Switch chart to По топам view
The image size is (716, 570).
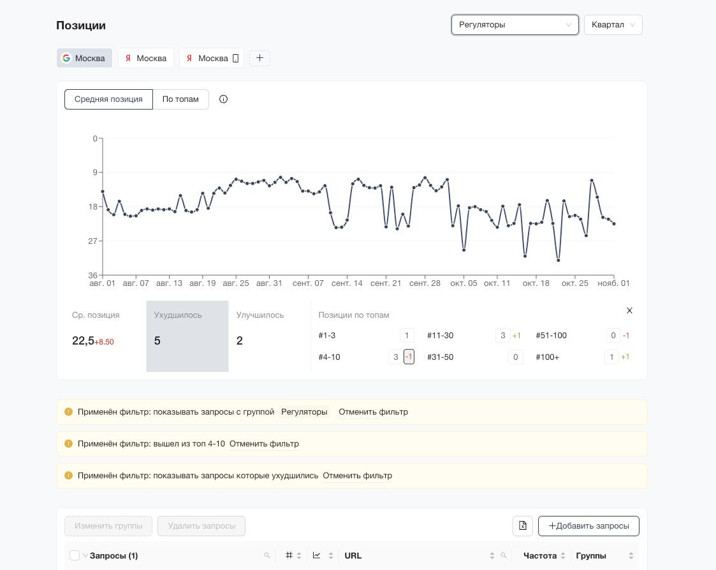pos(180,99)
